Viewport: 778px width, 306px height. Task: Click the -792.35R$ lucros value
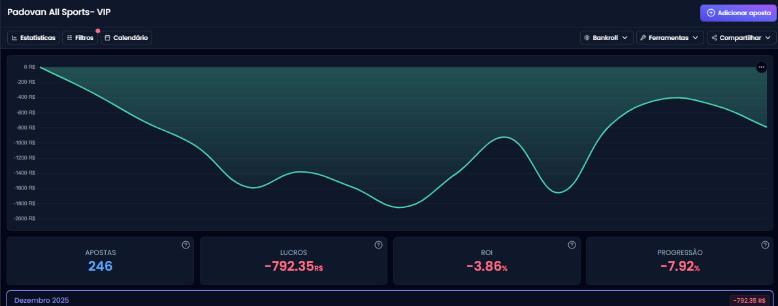point(294,265)
